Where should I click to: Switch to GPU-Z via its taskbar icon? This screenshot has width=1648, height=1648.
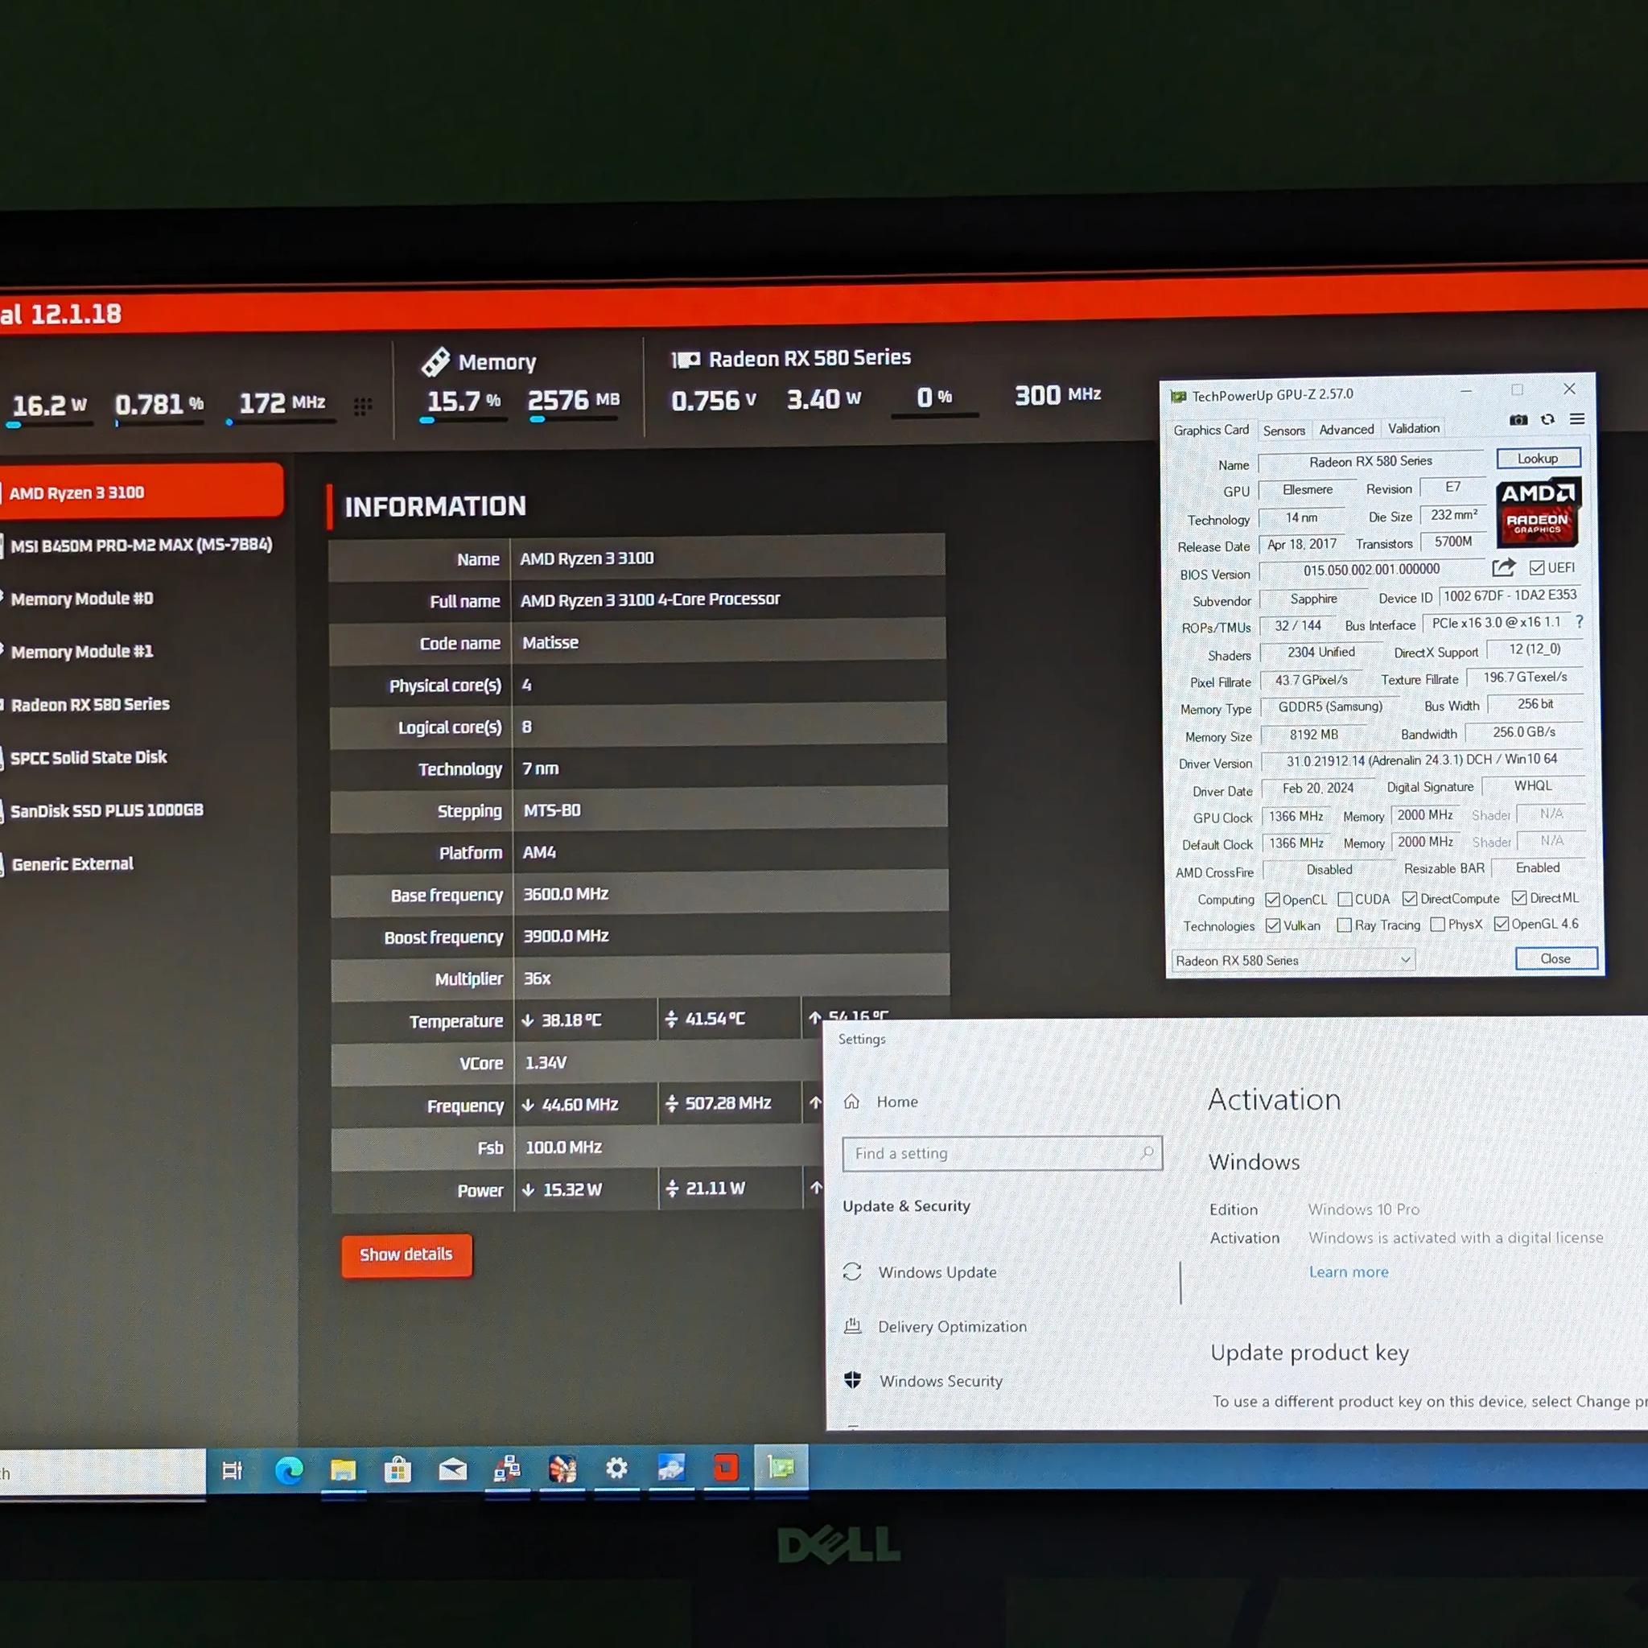[781, 1467]
